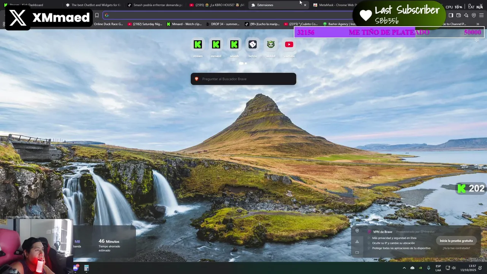This screenshot has height=274, width=487.
Task: Open (99+) Lucho la marip bookmark
Action: coord(262,24)
